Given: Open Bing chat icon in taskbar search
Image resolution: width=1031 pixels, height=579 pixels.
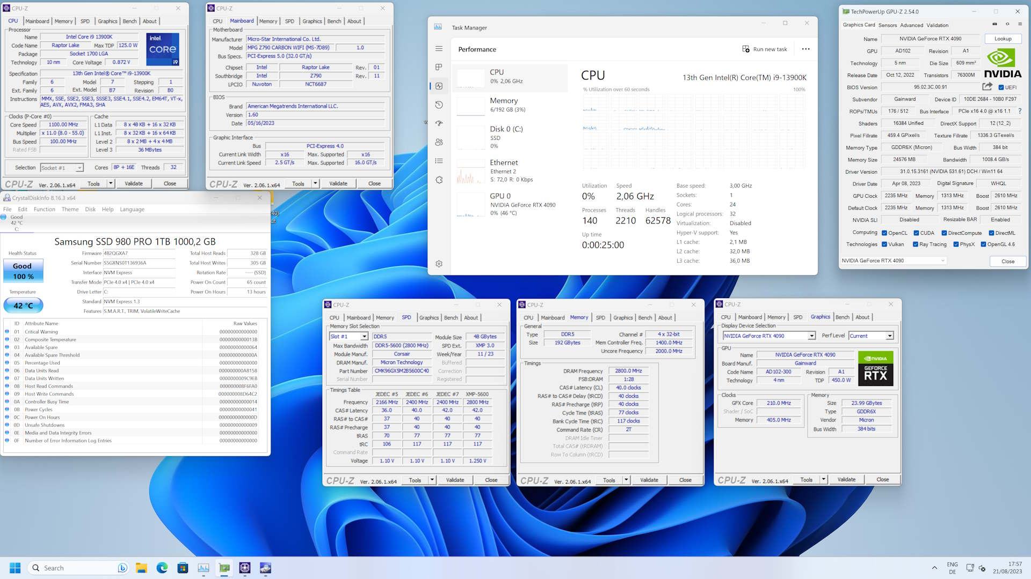Looking at the screenshot, I should click(122, 568).
